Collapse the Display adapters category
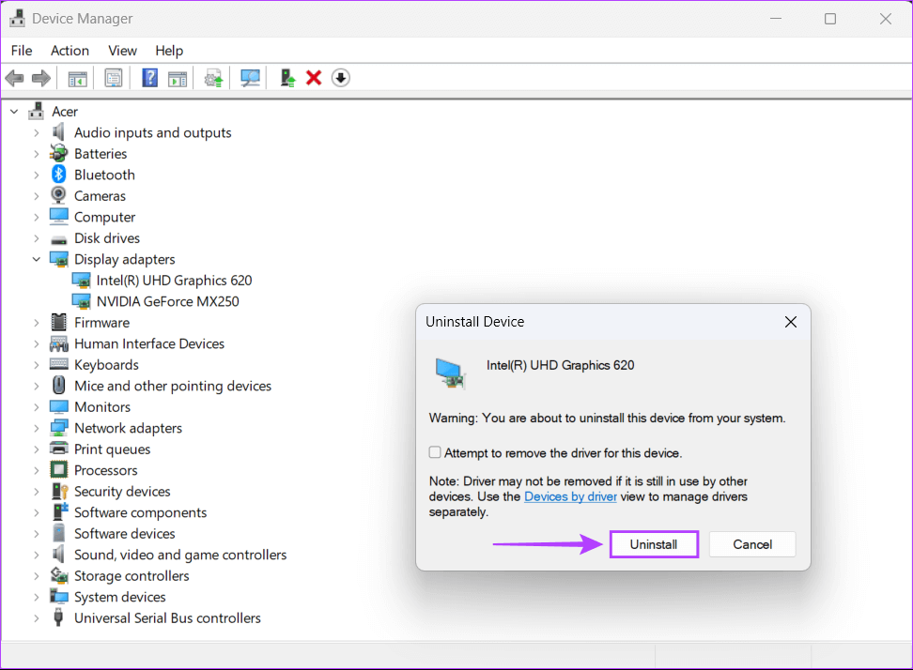The width and height of the screenshot is (913, 670). click(x=36, y=259)
